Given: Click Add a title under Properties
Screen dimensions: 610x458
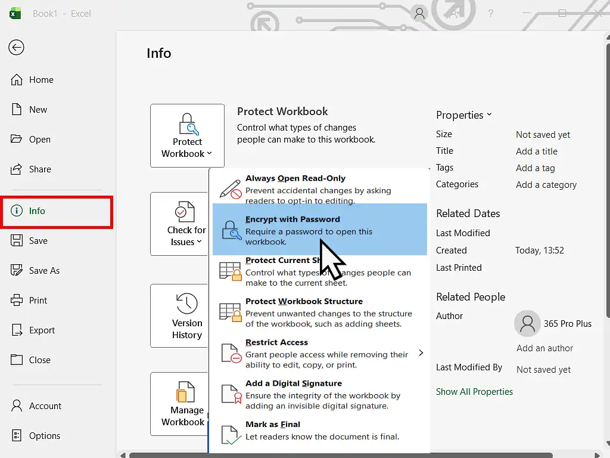Looking at the screenshot, I should pos(537,151).
